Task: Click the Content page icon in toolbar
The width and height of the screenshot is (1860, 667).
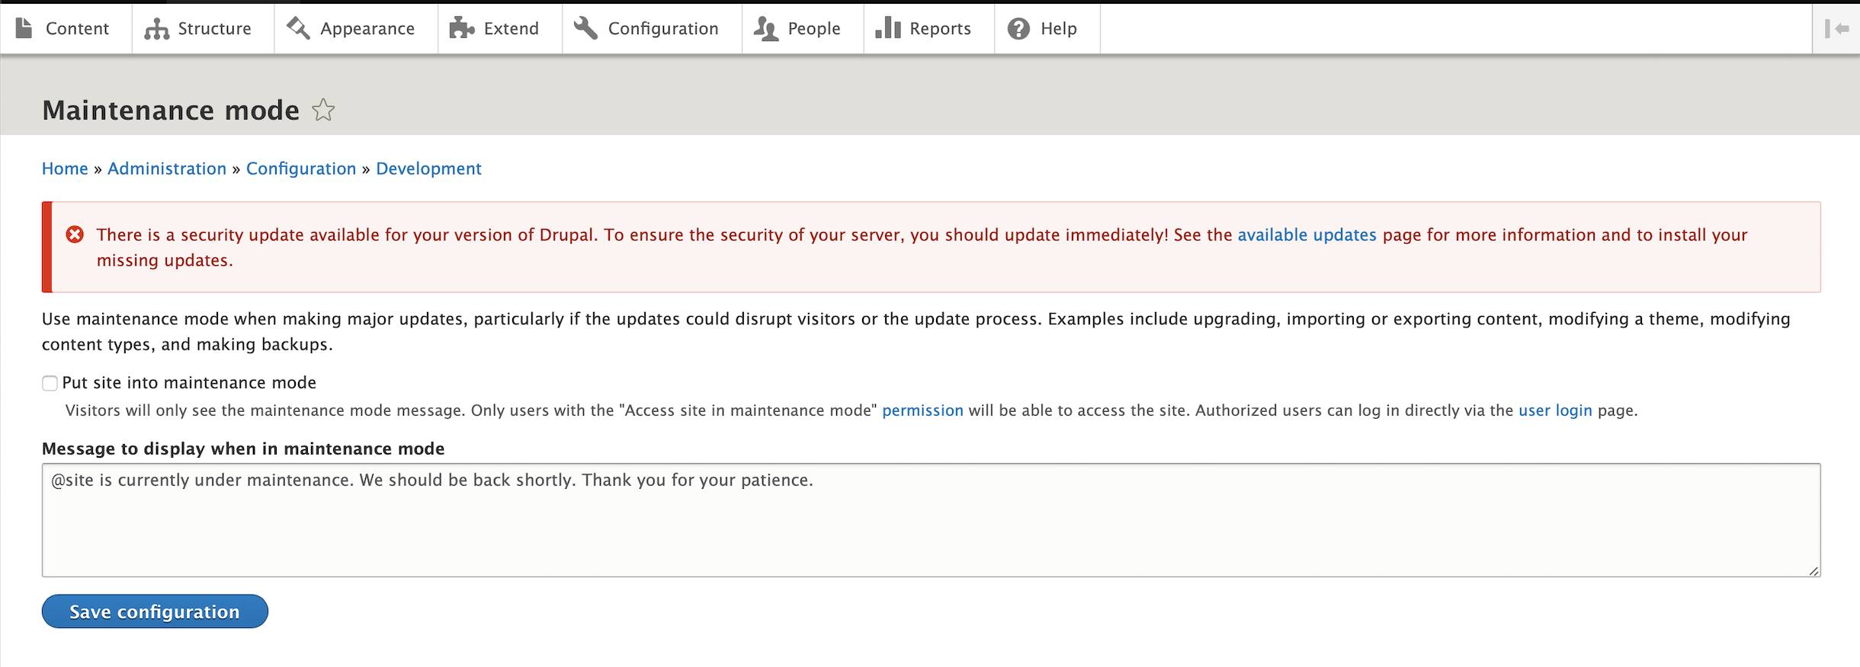Action: 24,28
